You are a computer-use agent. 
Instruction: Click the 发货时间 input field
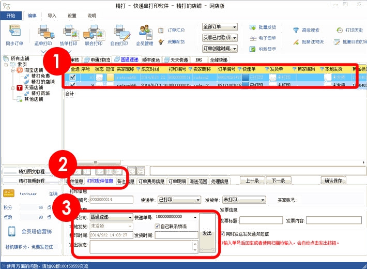point(176,235)
